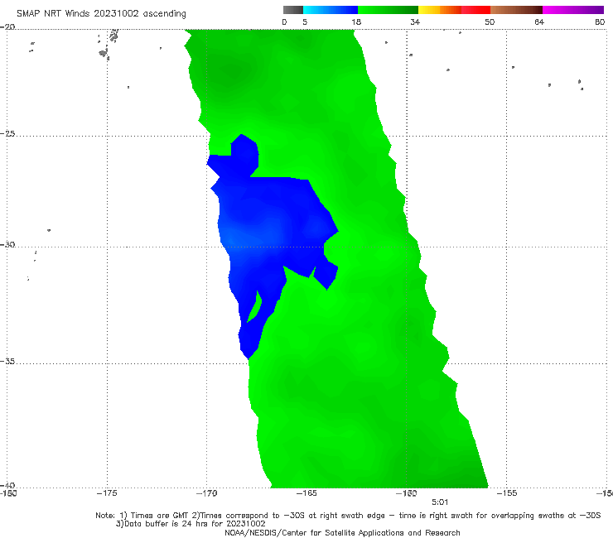Click the yellow-orange segment of the colorbar
The width and height of the screenshot is (613, 538).
coord(440,10)
